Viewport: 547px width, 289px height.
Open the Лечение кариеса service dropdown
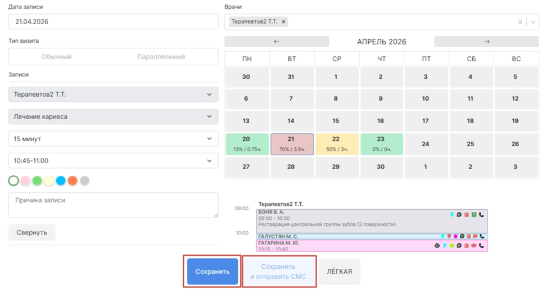click(x=113, y=116)
